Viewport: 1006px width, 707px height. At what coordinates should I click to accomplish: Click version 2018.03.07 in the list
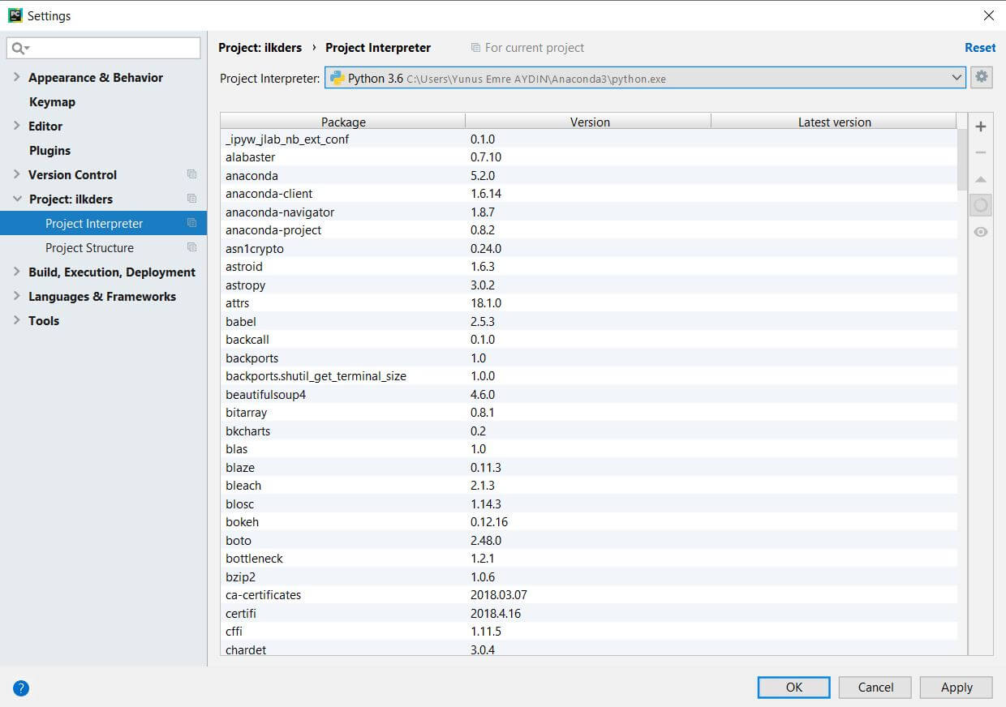tap(499, 595)
